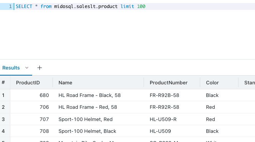This screenshot has width=255, height=142.
Task: Click the partially visible Stan column header
Action: 250,83
